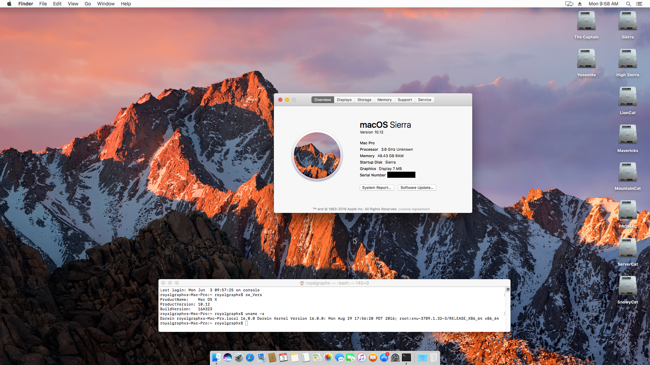Click the macOS Sierra logo image
The height and width of the screenshot is (365, 650).
[x=317, y=156]
